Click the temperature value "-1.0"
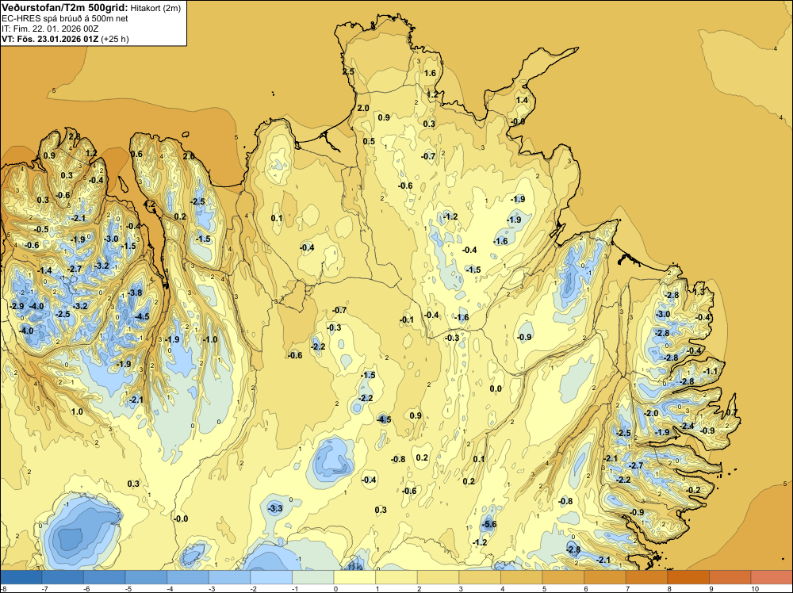The image size is (793, 593). coord(210,339)
